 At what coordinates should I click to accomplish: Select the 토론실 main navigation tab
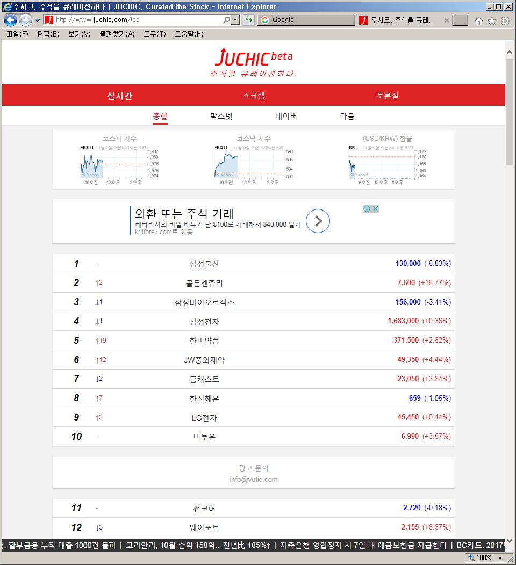coord(388,96)
